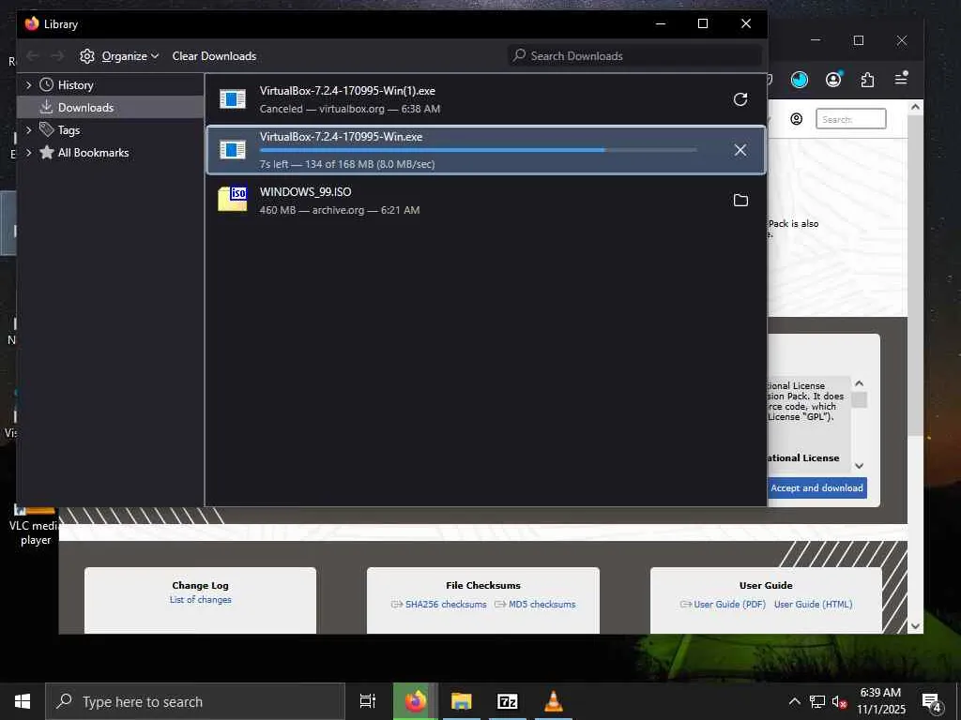Click the VirtualBox page Search box
The image size is (961, 720).
point(850,119)
